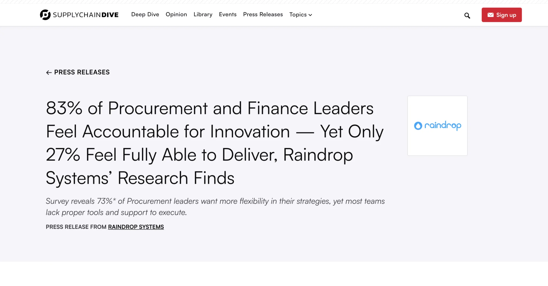Viewport: 548px width, 286px height.
Task: Select Library in the navigation bar
Action: click(203, 14)
